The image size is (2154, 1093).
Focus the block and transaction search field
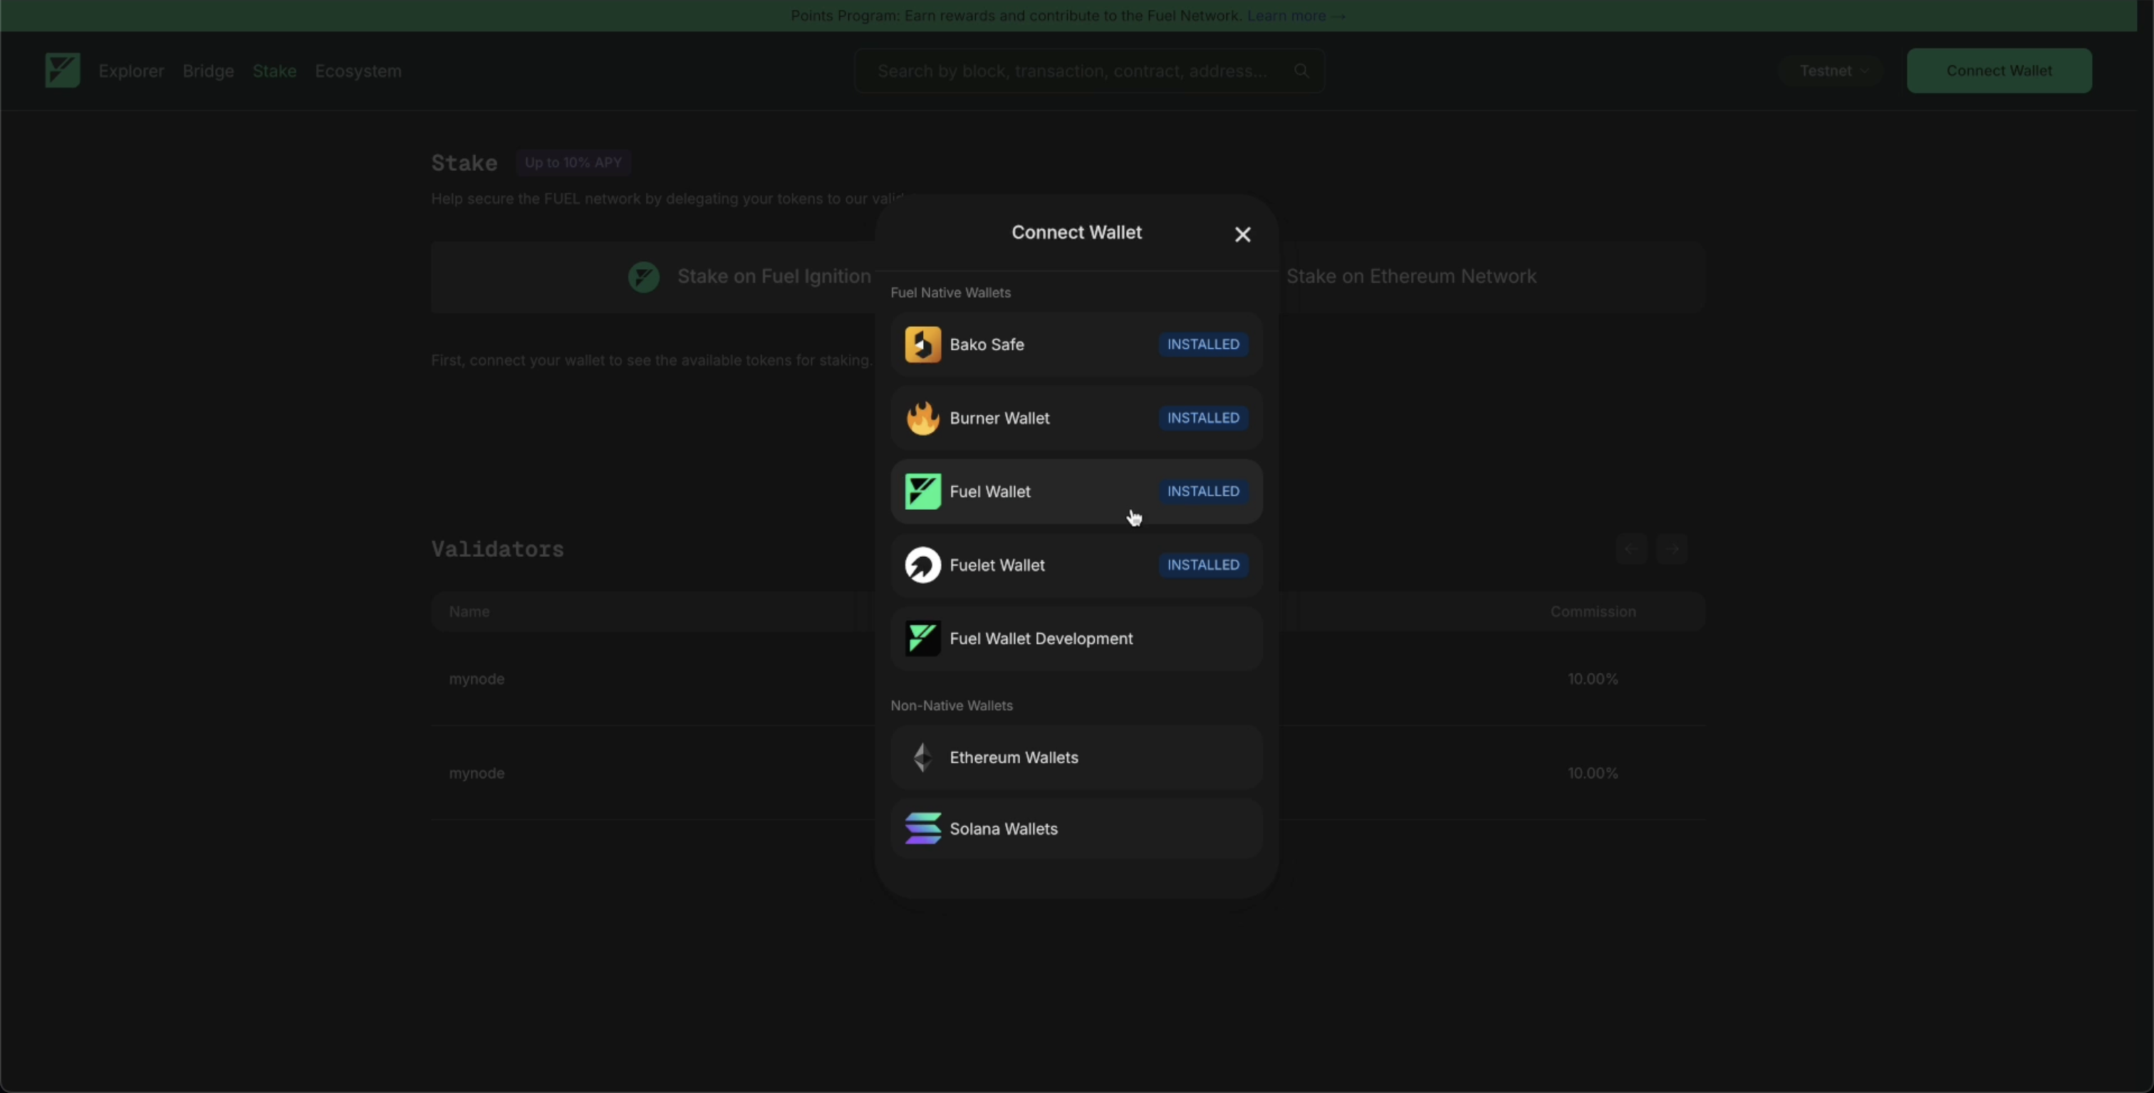(1071, 71)
